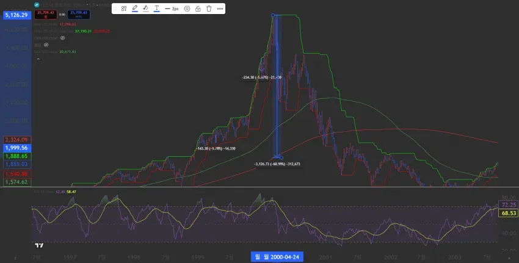Screen dimensions: 519x263
Task: Click the red sell price button 25,709.43
Action: coord(46,14)
